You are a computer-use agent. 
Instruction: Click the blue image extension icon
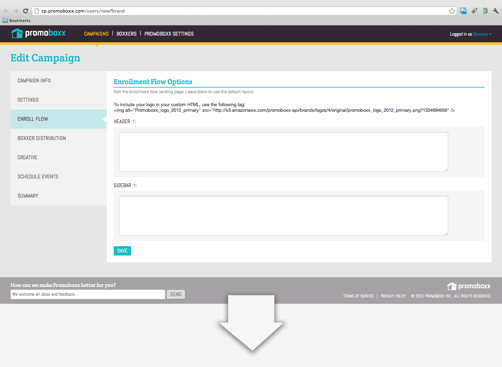tap(463, 11)
